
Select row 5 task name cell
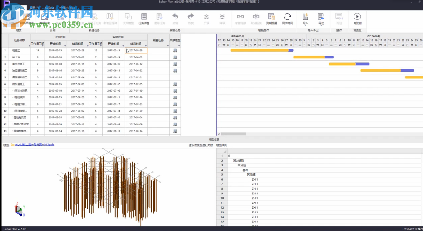(x=20, y=77)
